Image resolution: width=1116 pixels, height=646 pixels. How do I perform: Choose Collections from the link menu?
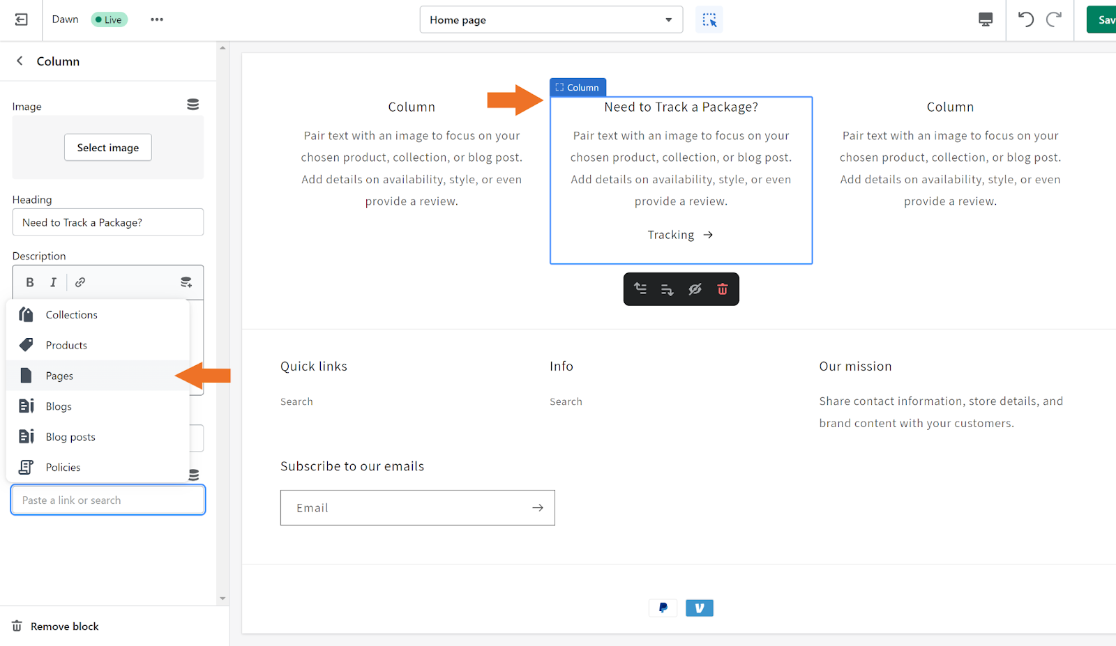click(x=98, y=315)
